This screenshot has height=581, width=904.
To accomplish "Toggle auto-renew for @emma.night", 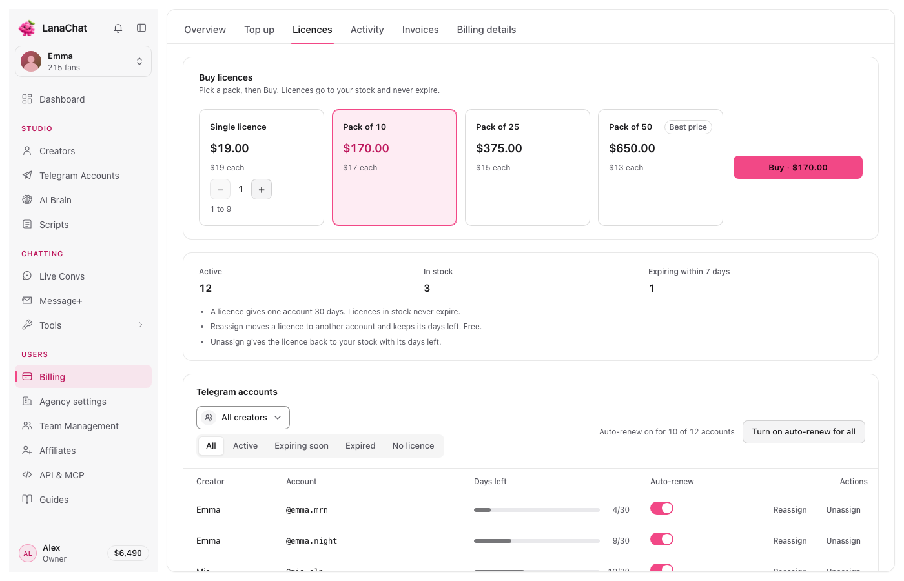I will [662, 540].
